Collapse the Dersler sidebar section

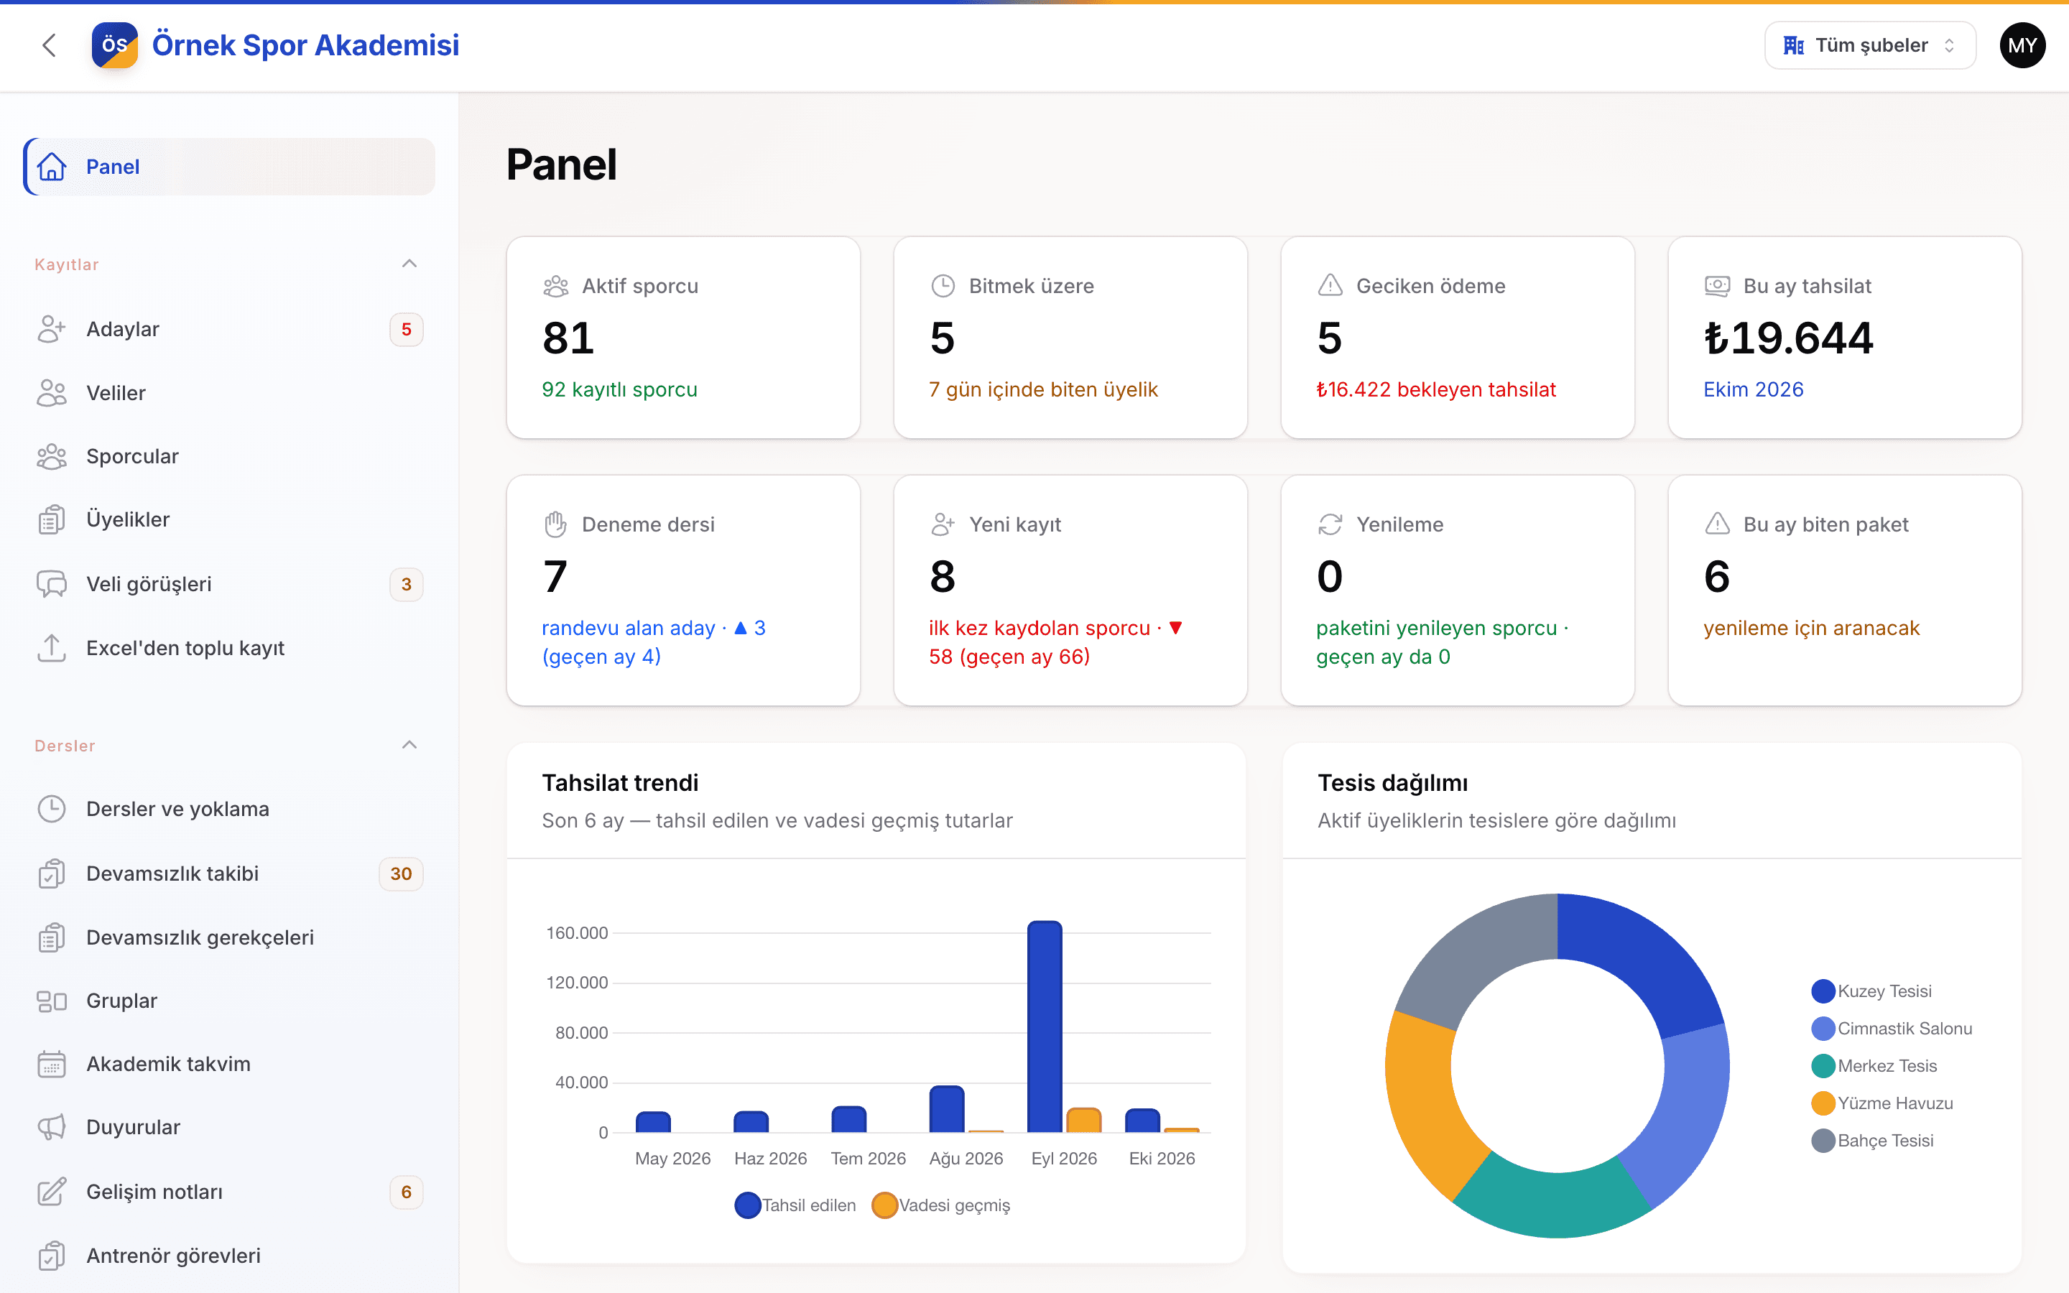pos(409,745)
